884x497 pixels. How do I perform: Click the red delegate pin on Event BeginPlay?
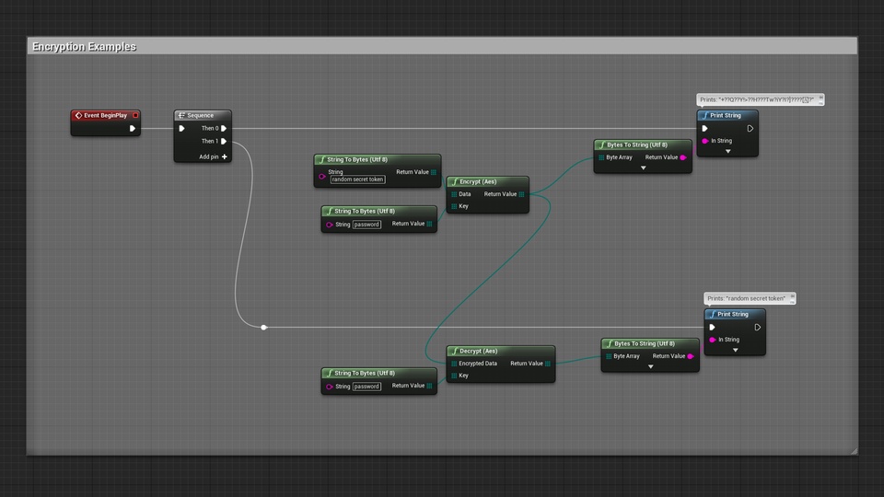(135, 116)
